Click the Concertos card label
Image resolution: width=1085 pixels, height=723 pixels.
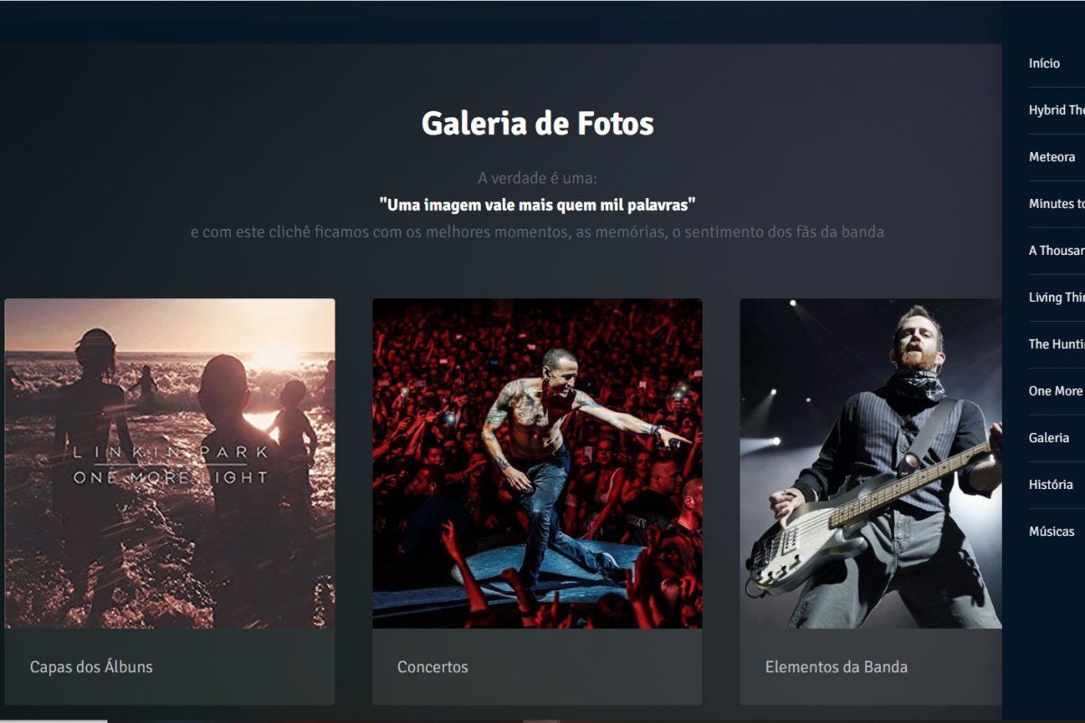pos(433,667)
